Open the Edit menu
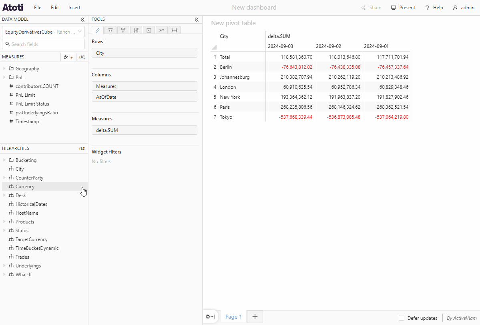This screenshot has height=325, width=480. (x=55, y=8)
